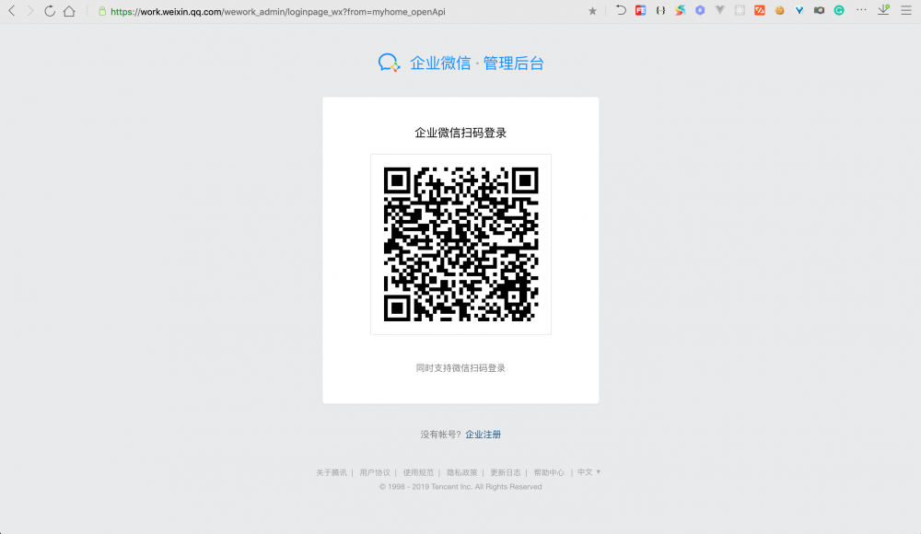Open the 帮助中心 footer link
This screenshot has width=921, height=534.
click(549, 472)
